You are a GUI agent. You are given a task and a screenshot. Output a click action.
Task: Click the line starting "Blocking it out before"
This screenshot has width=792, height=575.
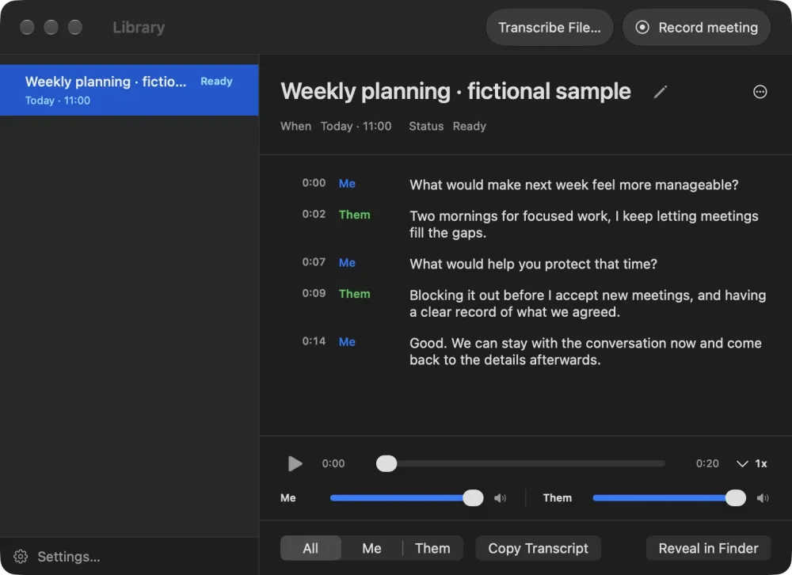(x=588, y=303)
